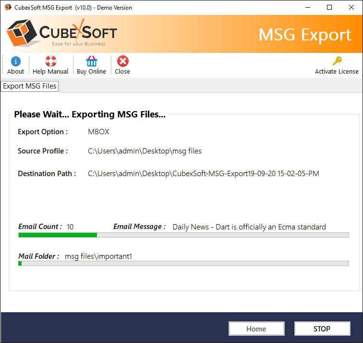363x343 pixels.
Task: Click the 'Mail Folder :' label
Action: (x=39, y=256)
